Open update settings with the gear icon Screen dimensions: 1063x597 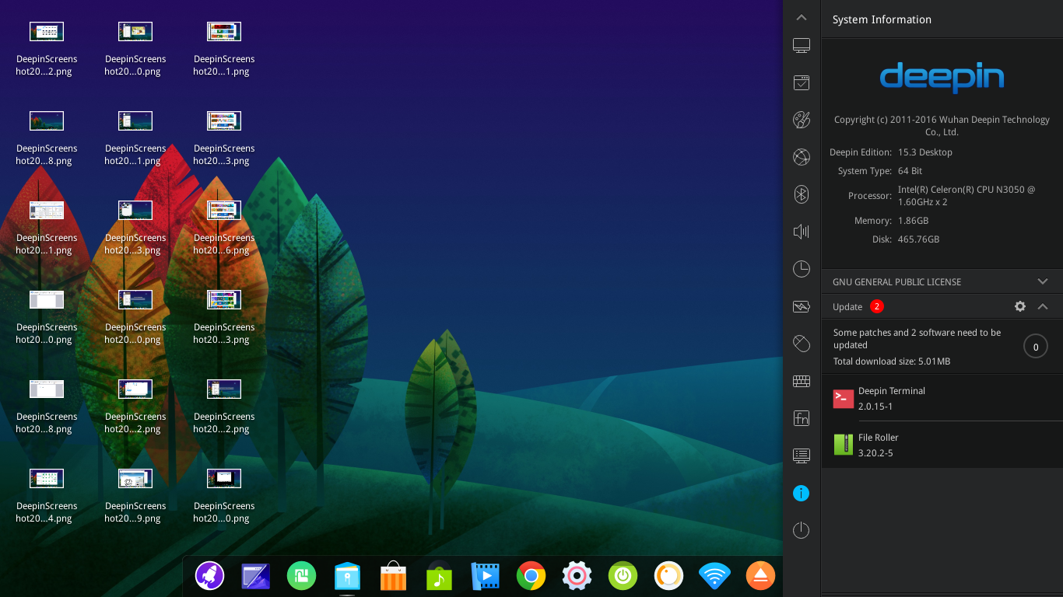1020,306
